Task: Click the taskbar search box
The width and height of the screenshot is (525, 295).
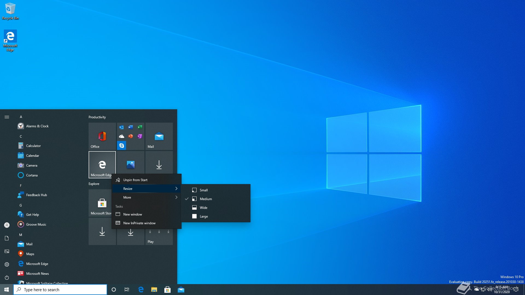Action: tap(60, 290)
